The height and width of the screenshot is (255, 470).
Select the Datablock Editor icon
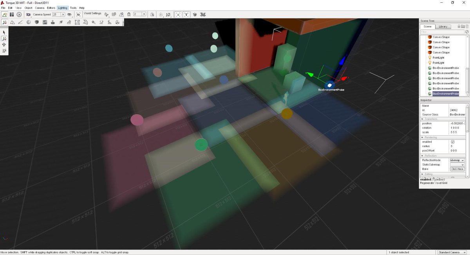tap(45, 22)
